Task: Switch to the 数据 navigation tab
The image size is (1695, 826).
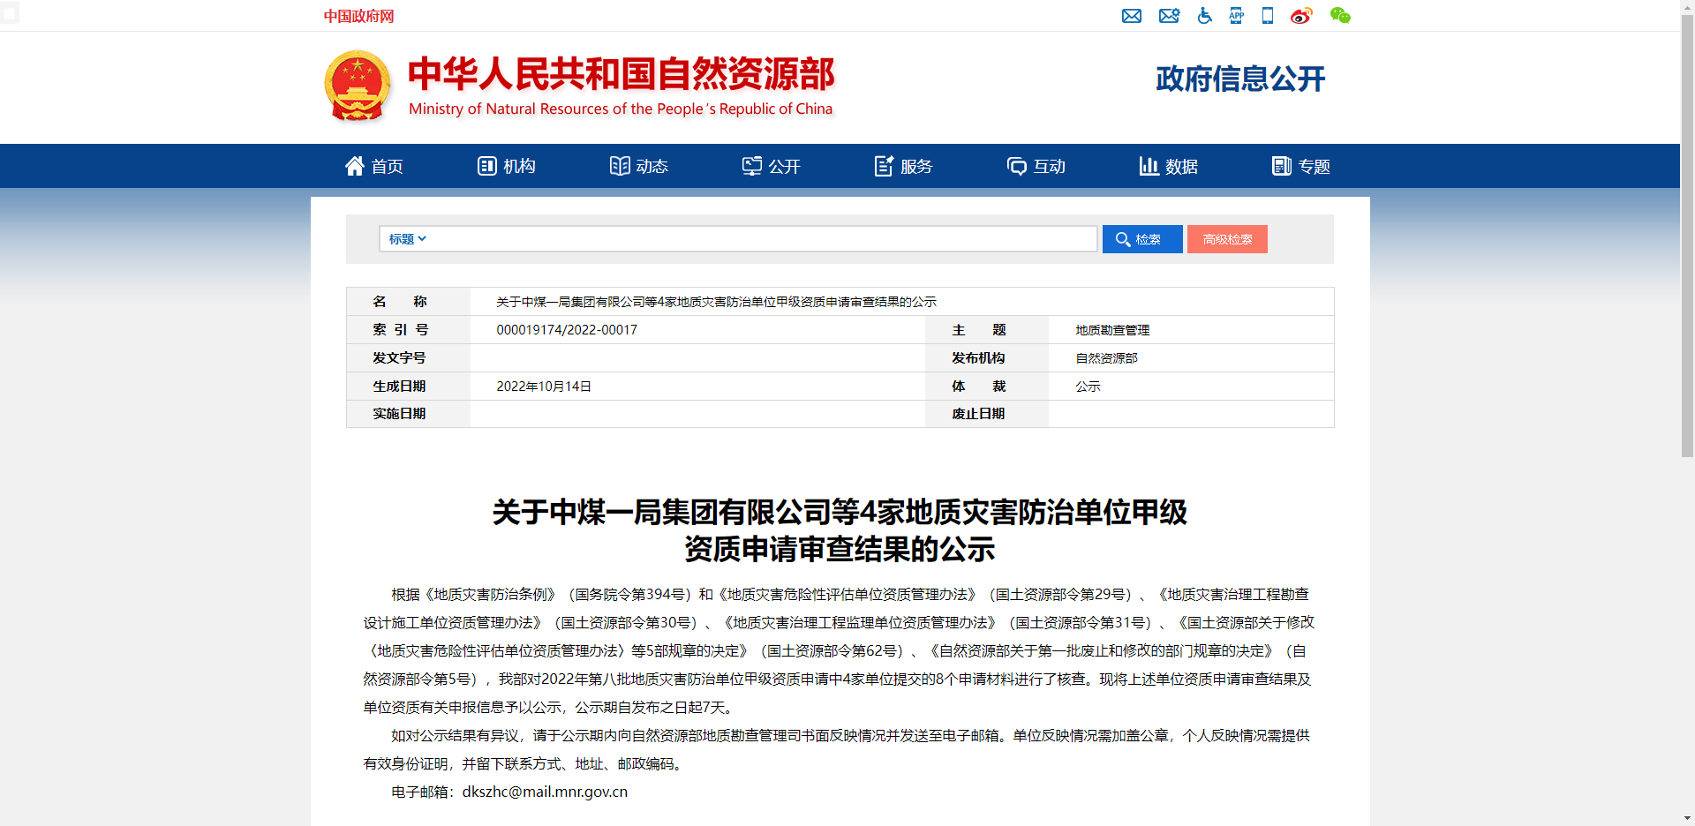Action: tap(1167, 166)
